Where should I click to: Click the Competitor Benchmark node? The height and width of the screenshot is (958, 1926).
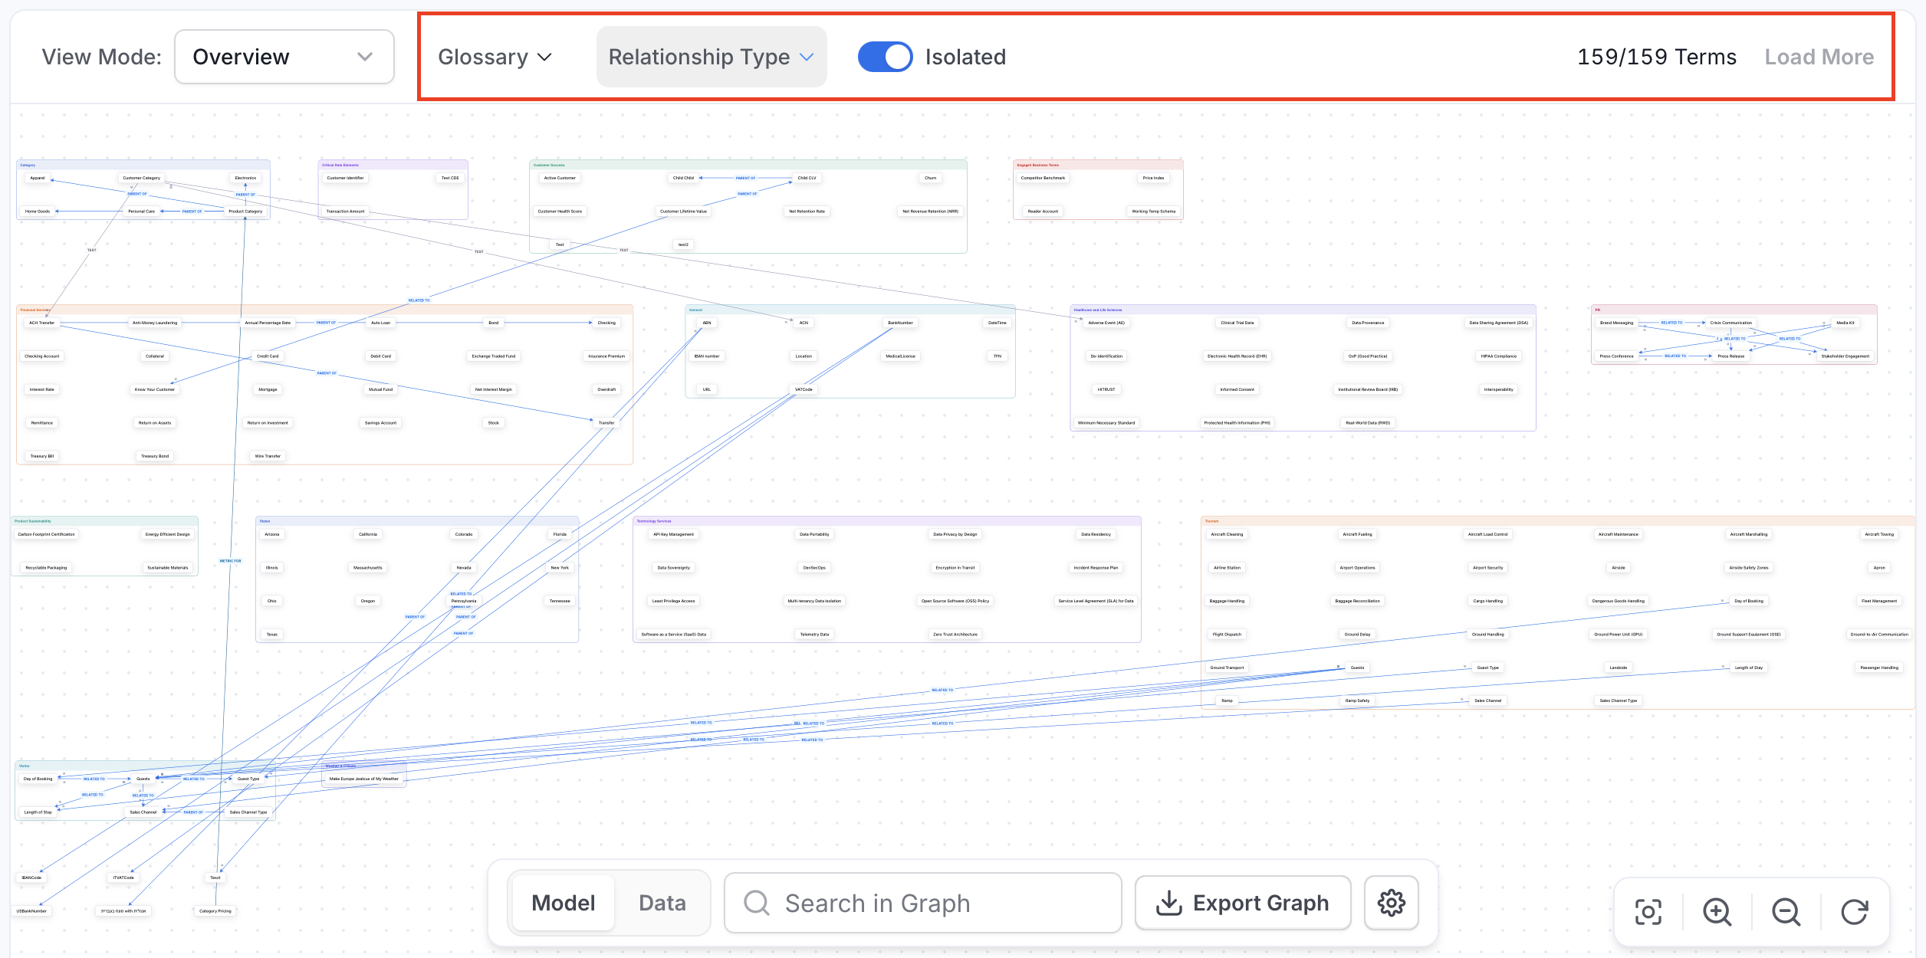click(x=1043, y=178)
